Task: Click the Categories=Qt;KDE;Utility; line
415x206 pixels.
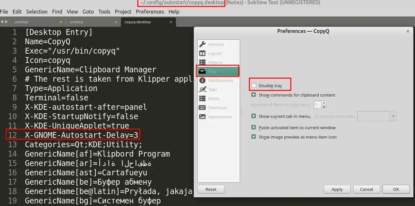Action: click(84, 144)
